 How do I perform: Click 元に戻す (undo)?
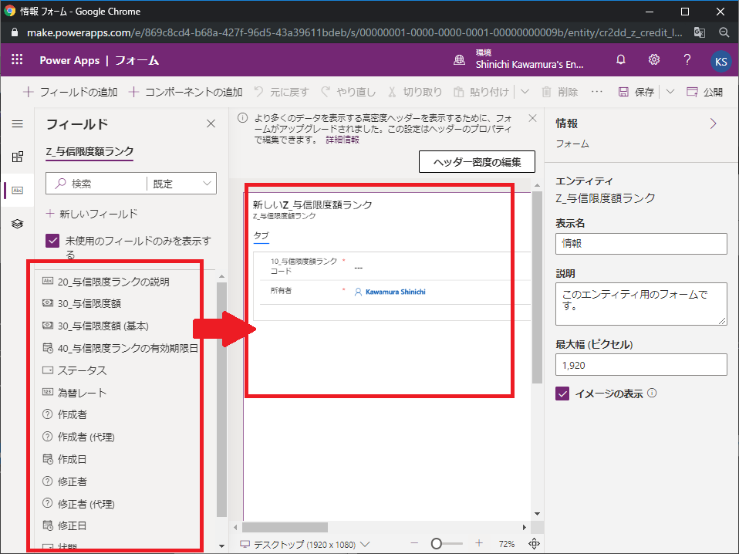282,92
